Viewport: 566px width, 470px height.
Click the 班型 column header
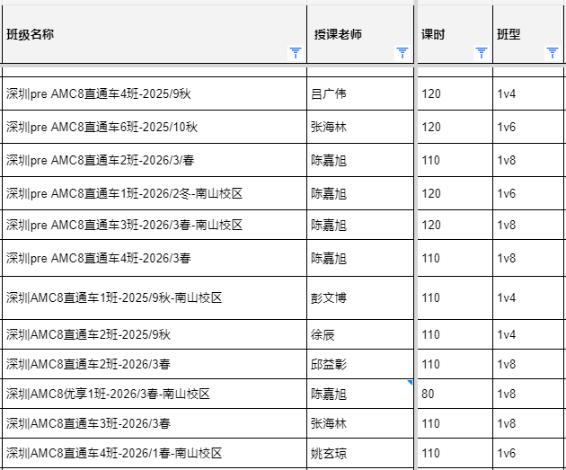pos(528,34)
